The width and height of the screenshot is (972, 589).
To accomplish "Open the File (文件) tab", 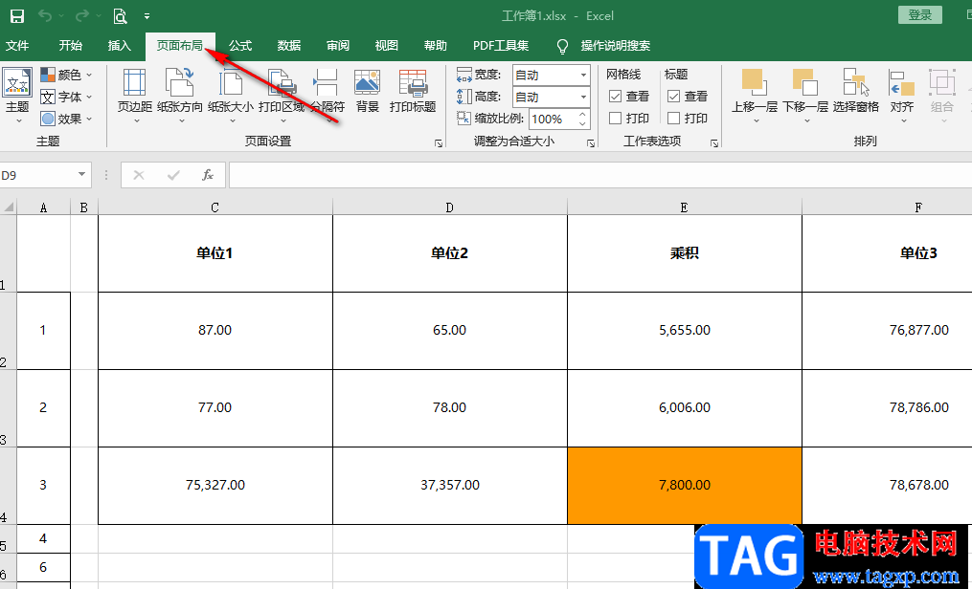I will coord(17,45).
